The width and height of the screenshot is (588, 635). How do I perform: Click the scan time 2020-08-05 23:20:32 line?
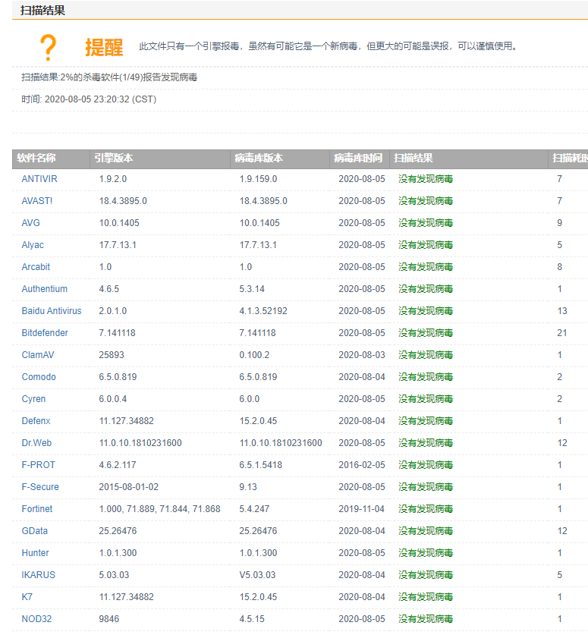89,99
